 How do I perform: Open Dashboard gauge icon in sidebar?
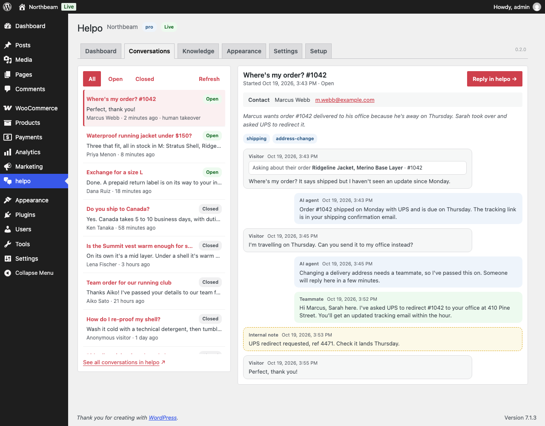pos(8,26)
